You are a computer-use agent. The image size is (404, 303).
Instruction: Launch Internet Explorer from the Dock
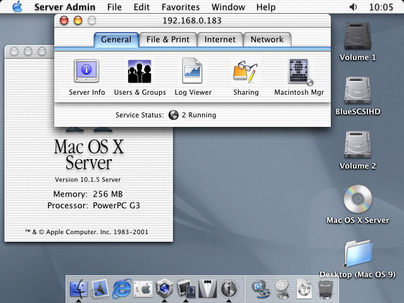pyautogui.click(x=121, y=288)
